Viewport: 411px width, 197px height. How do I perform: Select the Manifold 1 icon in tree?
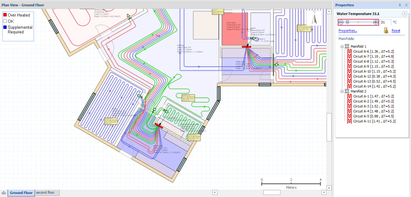click(x=347, y=46)
